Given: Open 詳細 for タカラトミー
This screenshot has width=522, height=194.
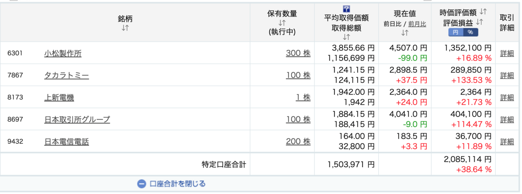Looking at the screenshot, I should (507, 76).
